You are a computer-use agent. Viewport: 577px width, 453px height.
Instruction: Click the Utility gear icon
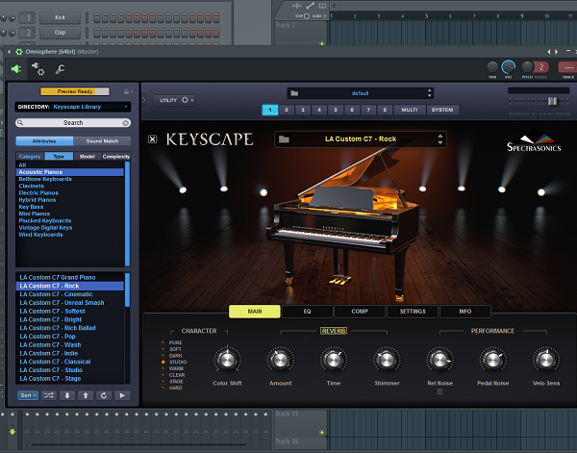point(185,100)
